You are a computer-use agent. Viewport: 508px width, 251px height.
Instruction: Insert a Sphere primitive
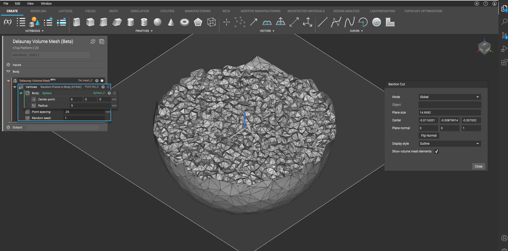[158, 22]
